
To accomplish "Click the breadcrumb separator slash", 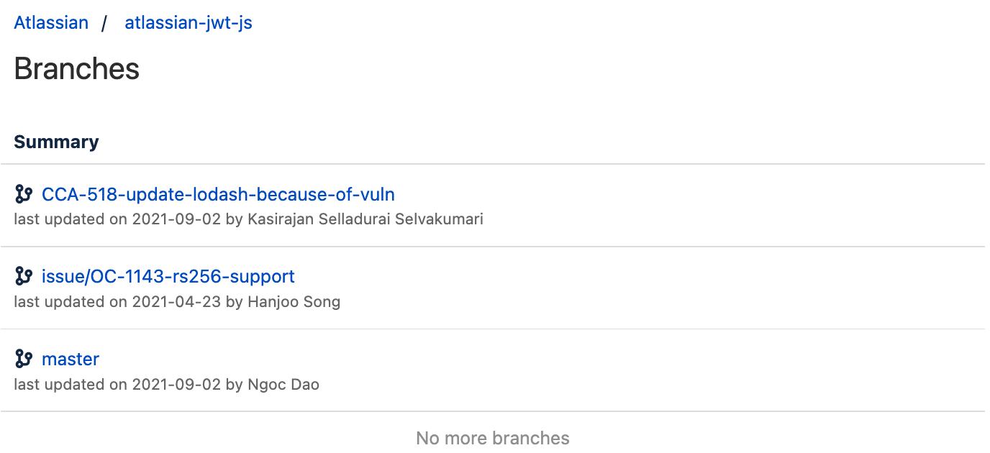I will tap(101, 22).
